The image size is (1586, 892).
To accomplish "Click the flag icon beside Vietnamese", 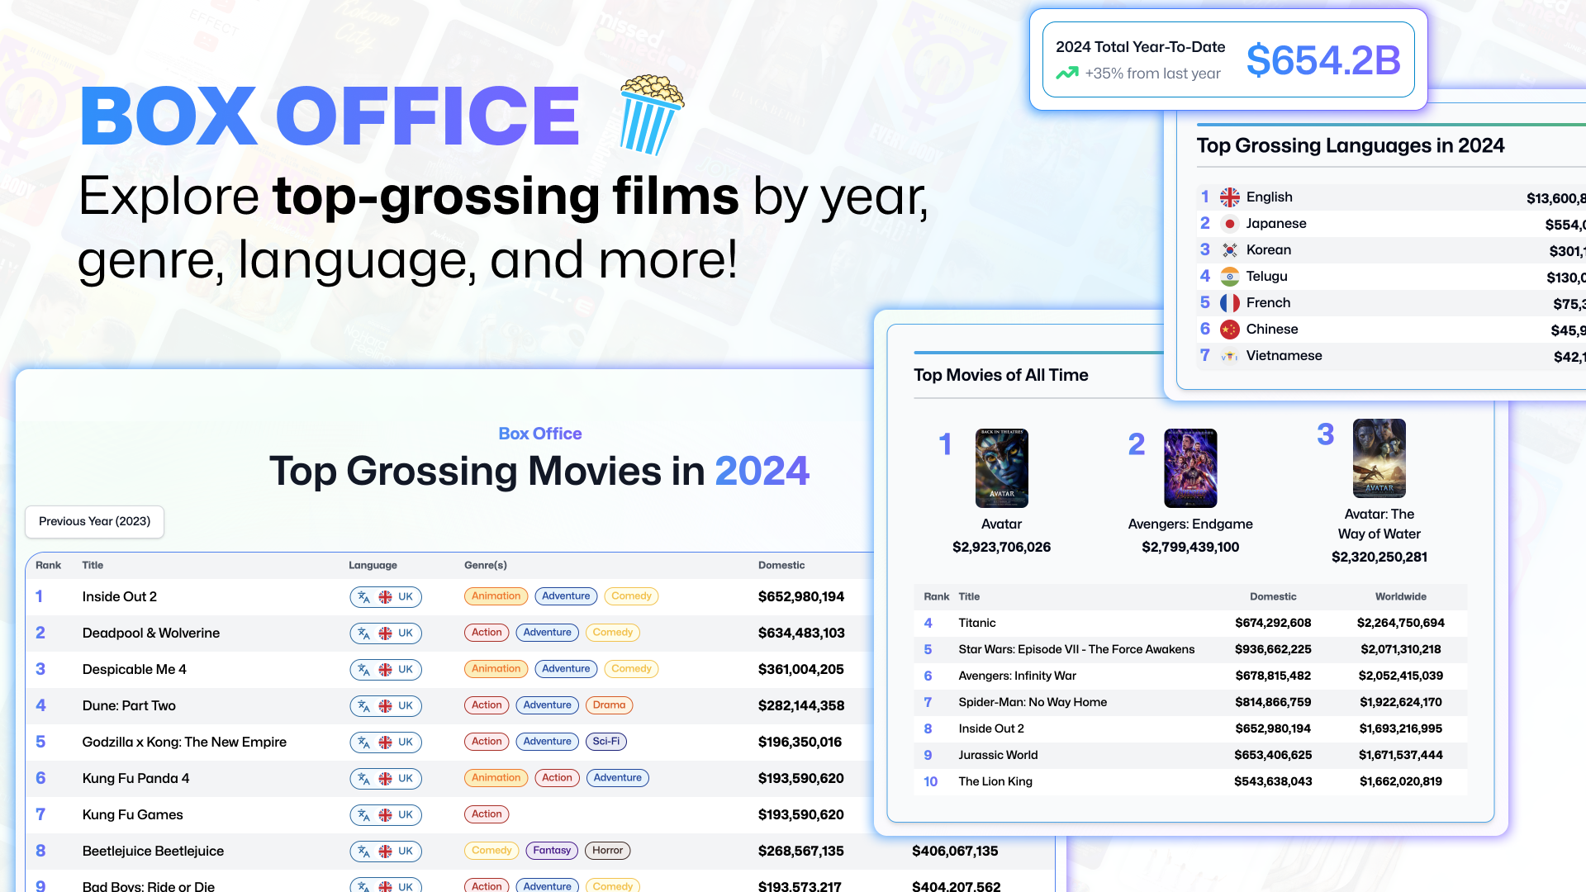I will coord(1229,356).
